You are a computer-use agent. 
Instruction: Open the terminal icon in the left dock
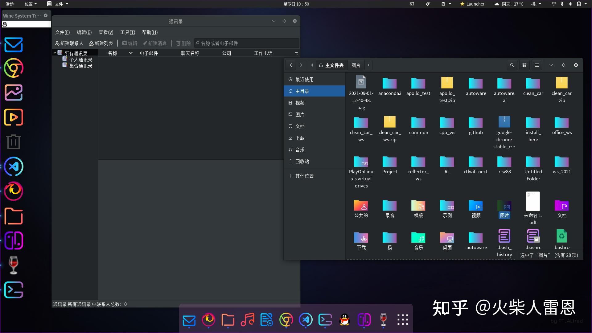(13, 290)
